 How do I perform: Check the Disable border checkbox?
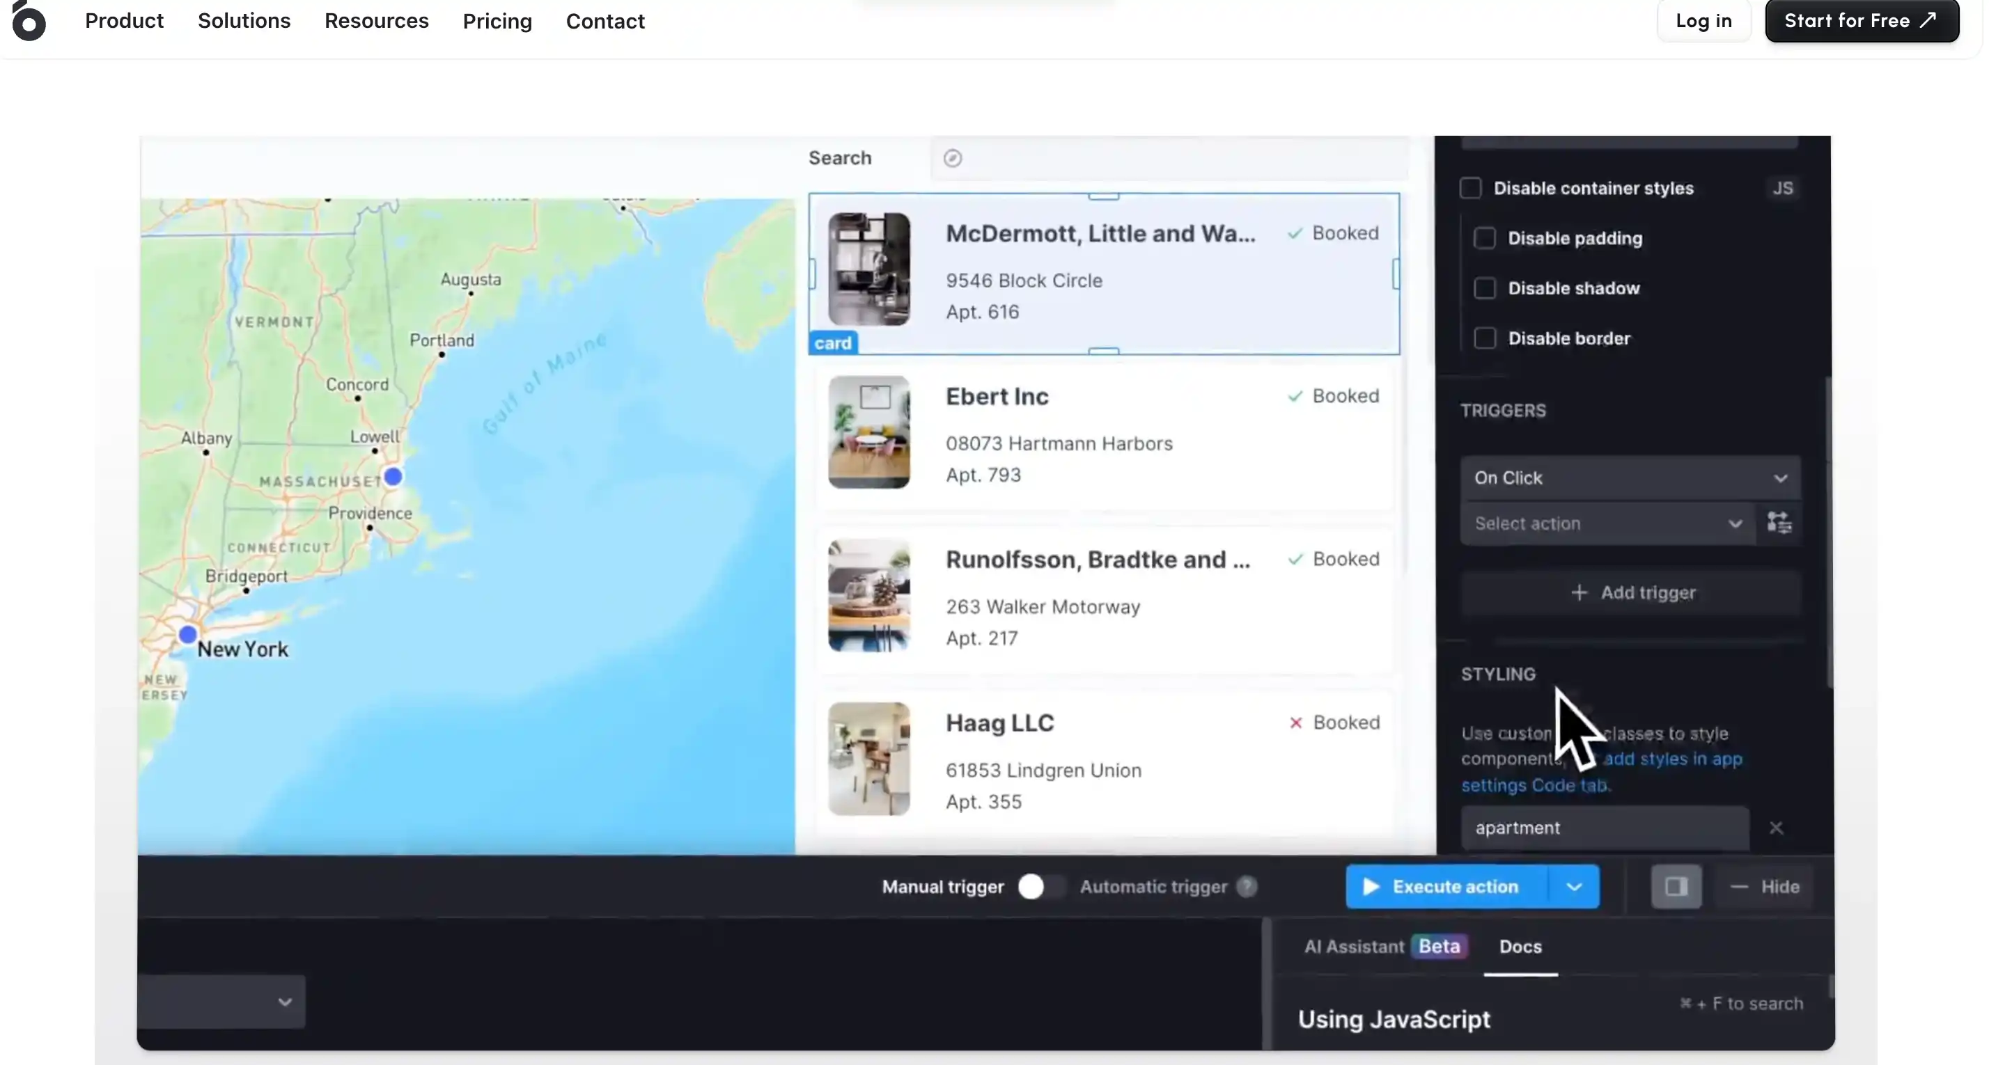coord(1484,339)
